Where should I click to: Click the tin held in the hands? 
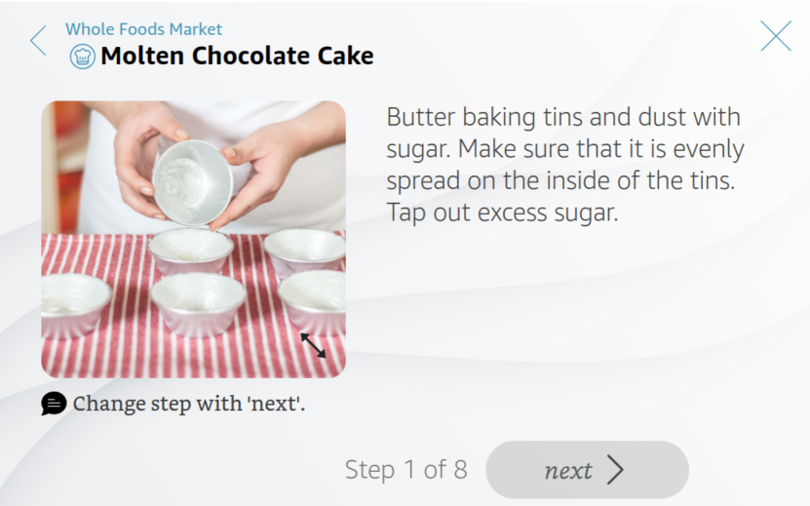click(193, 178)
